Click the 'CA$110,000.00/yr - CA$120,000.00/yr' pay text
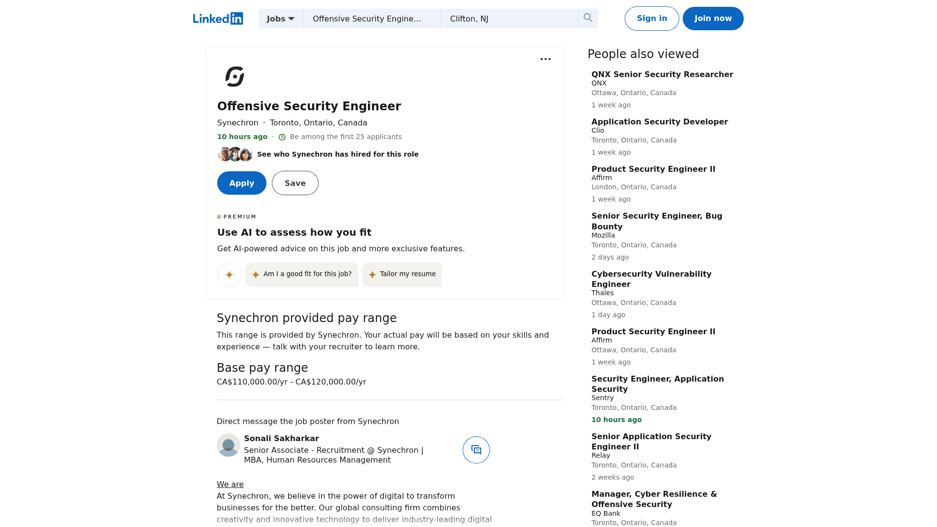This screenshot has height=527, width=937. tap(291, 382)
